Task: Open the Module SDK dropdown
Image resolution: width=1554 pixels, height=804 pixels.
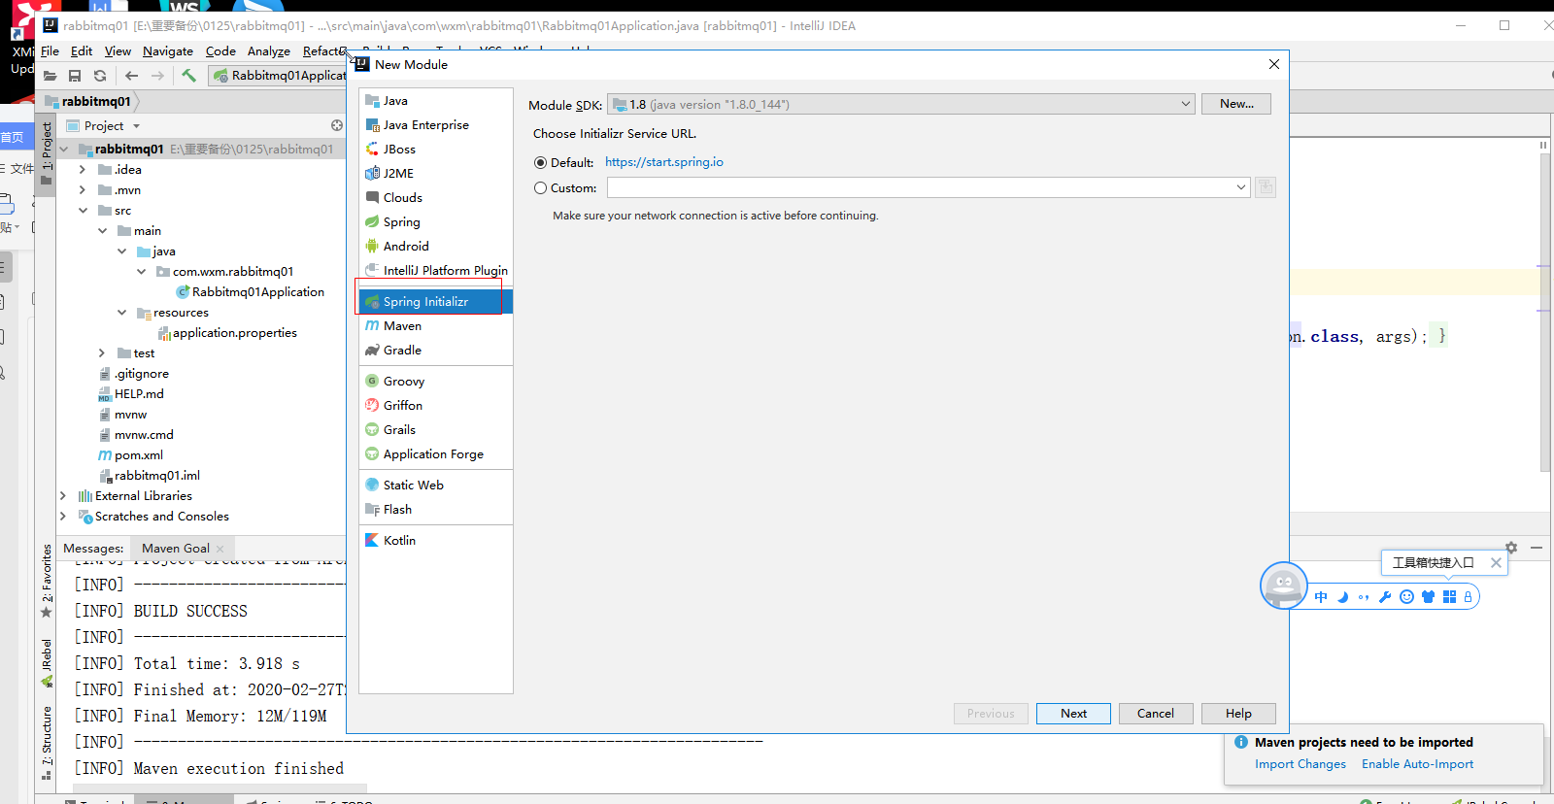Action: tap(900, 105)
